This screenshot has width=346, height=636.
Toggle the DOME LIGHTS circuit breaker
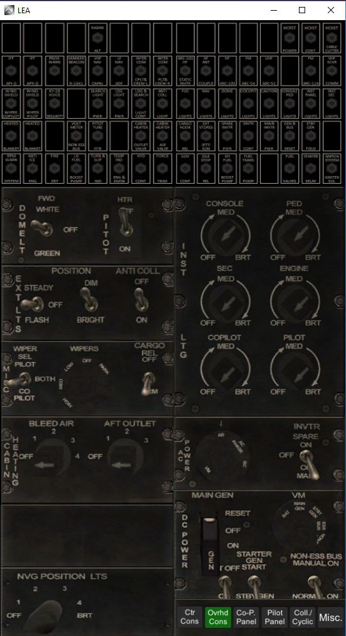pos(227,103)
